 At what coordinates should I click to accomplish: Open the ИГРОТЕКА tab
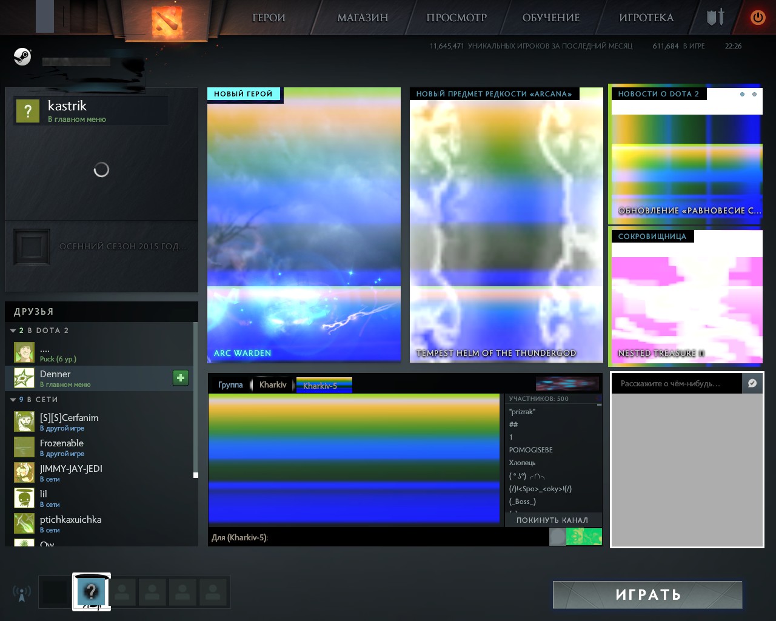(646, 18)
